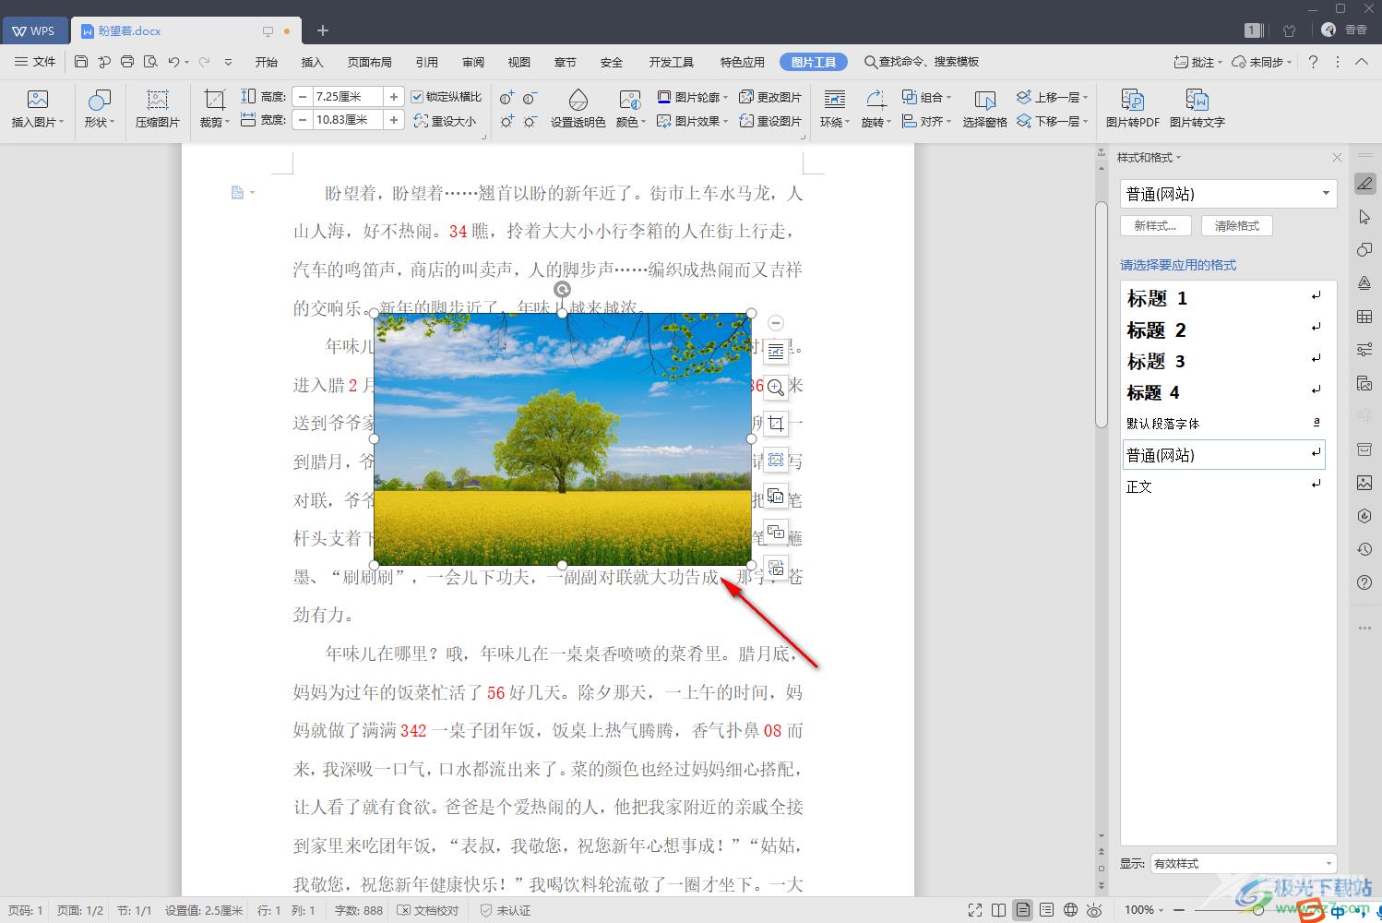Toggle Lock Aspect Ratio checkbox
Screen dimensions: 1382x923
click(x=417, y=97)
